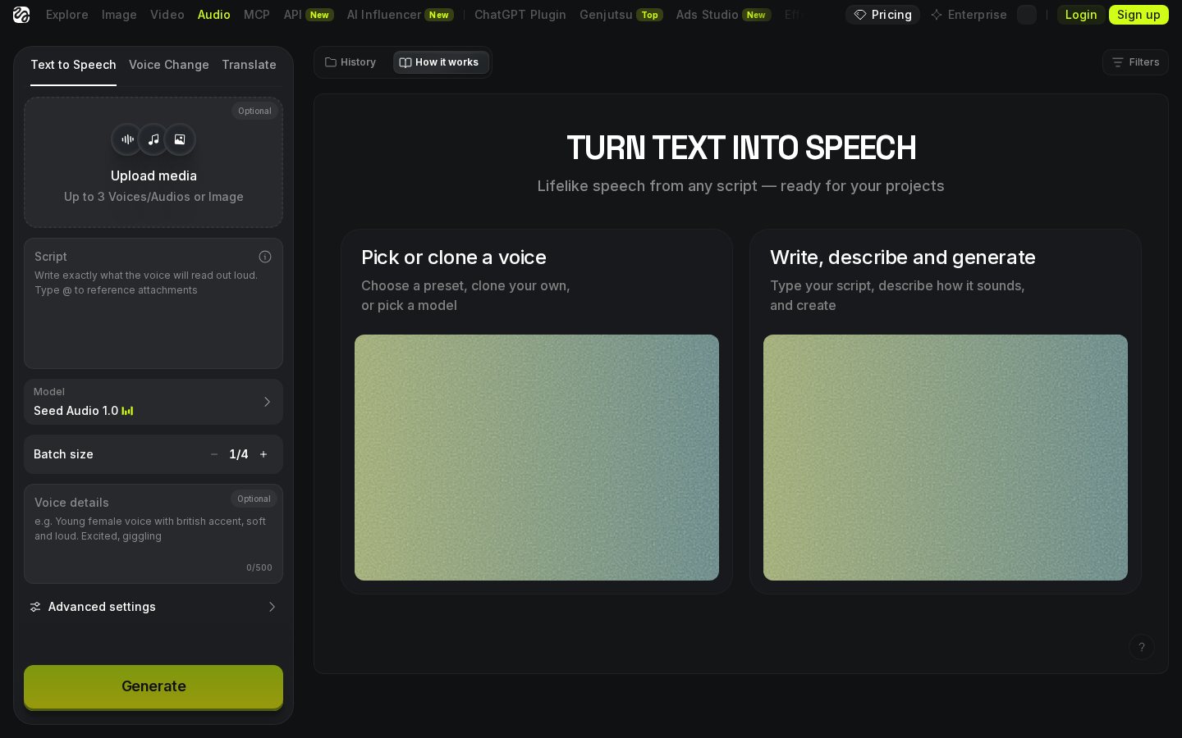Click the dark square button beside Enterprise
This screenshot has width=1182, height=738.
point(1027,15)
